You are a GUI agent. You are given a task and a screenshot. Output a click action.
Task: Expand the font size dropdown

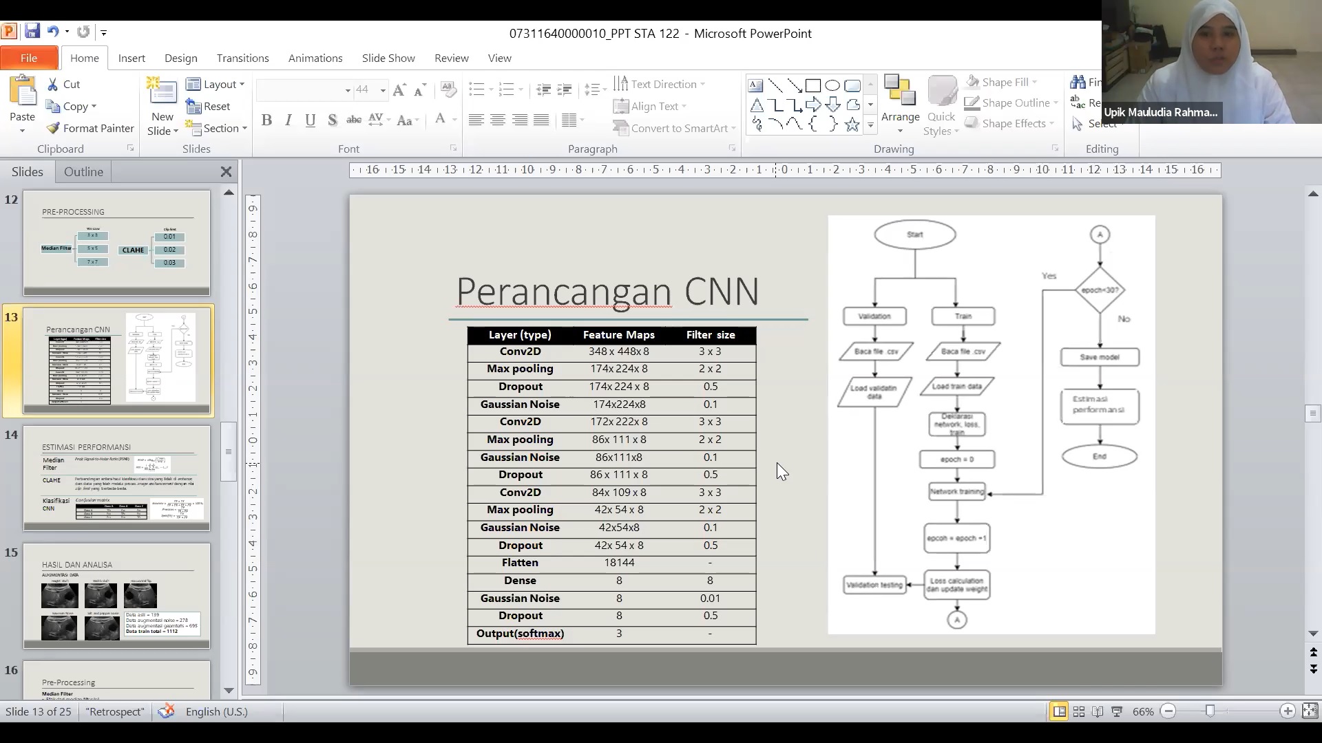click(383, 90)
